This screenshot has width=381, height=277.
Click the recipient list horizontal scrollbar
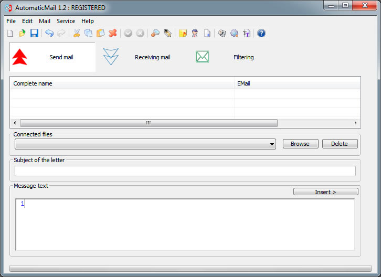pyautogui.click(x=148, y=123)
